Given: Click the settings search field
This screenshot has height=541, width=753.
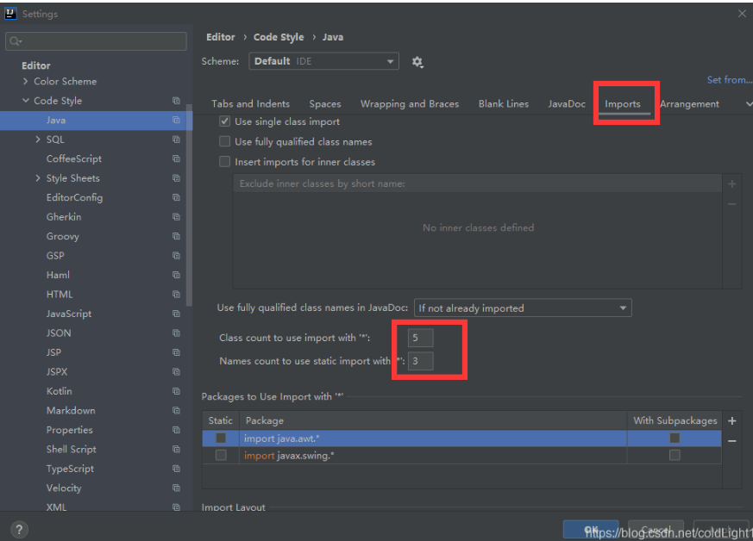Looking at the screenshot, I should [96, 41].
